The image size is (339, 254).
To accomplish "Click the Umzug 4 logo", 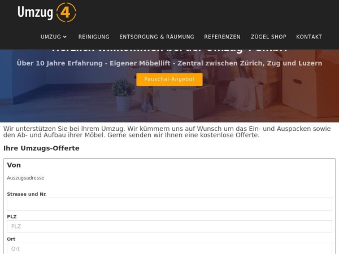I will point(46,12).
